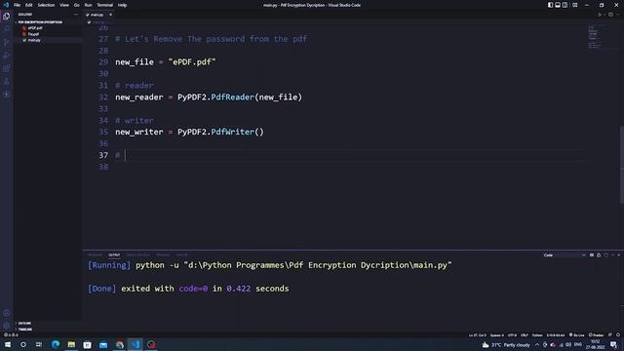The width and height of the screenshot is (624, 351).
Task: Open File.pdf in Explorer tree
Action: 33,34
